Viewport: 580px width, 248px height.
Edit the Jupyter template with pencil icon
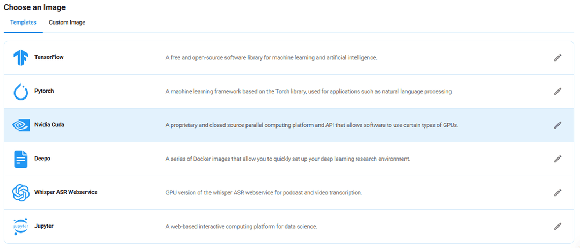click(x=557, y=227)
